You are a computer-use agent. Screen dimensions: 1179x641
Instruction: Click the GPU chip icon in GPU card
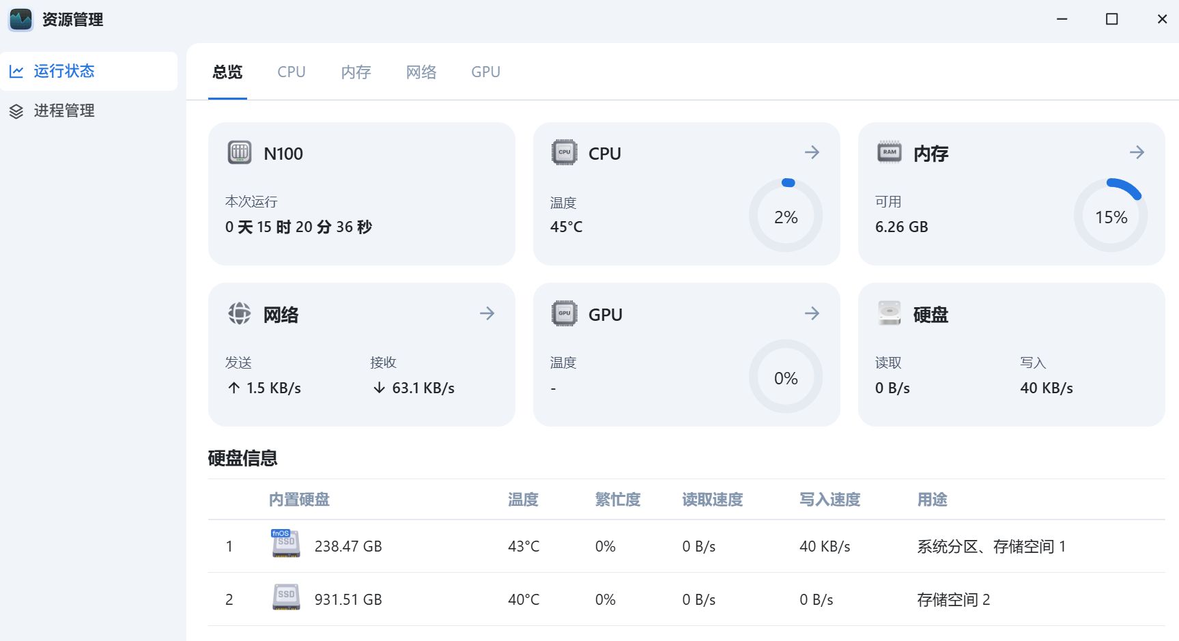pyautogui.click(x=564, y=313)
